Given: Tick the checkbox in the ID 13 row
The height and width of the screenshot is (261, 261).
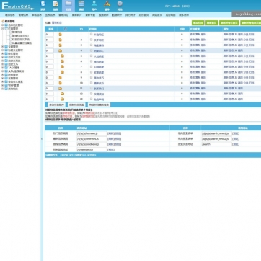Looking at the screenshot, I should pos(91,99).
